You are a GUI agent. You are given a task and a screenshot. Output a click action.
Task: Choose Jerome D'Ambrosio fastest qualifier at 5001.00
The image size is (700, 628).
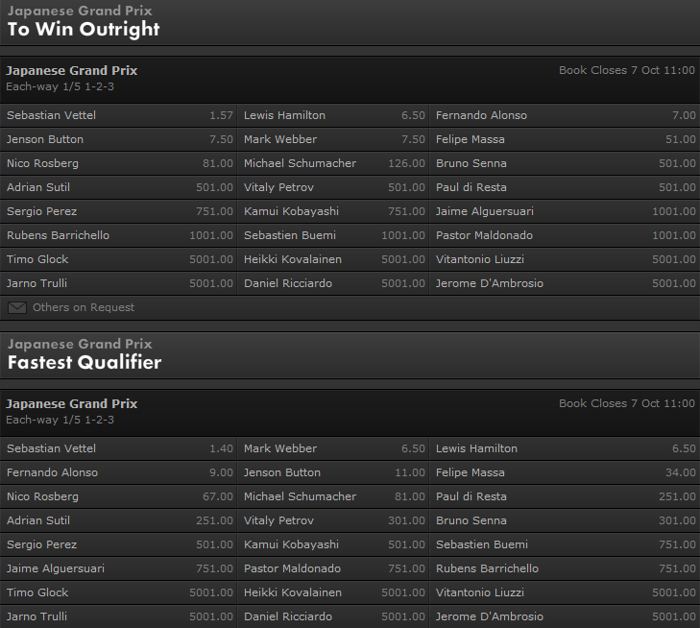[x=565, y=616]
